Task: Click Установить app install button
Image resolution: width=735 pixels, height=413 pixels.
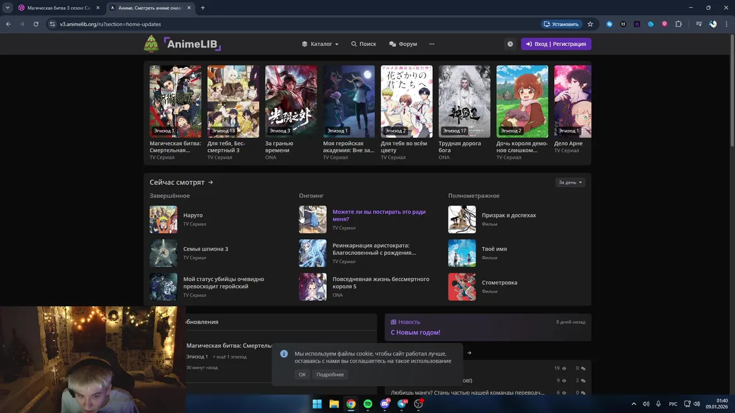Action: [x=561, y=24]
